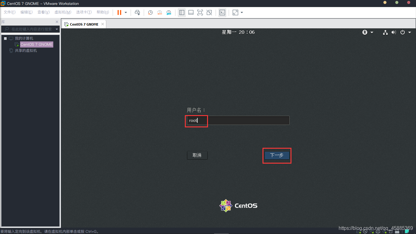Toggle the thumbnail bar view button
The image size is (416, 234).
[x=191, y=12]
